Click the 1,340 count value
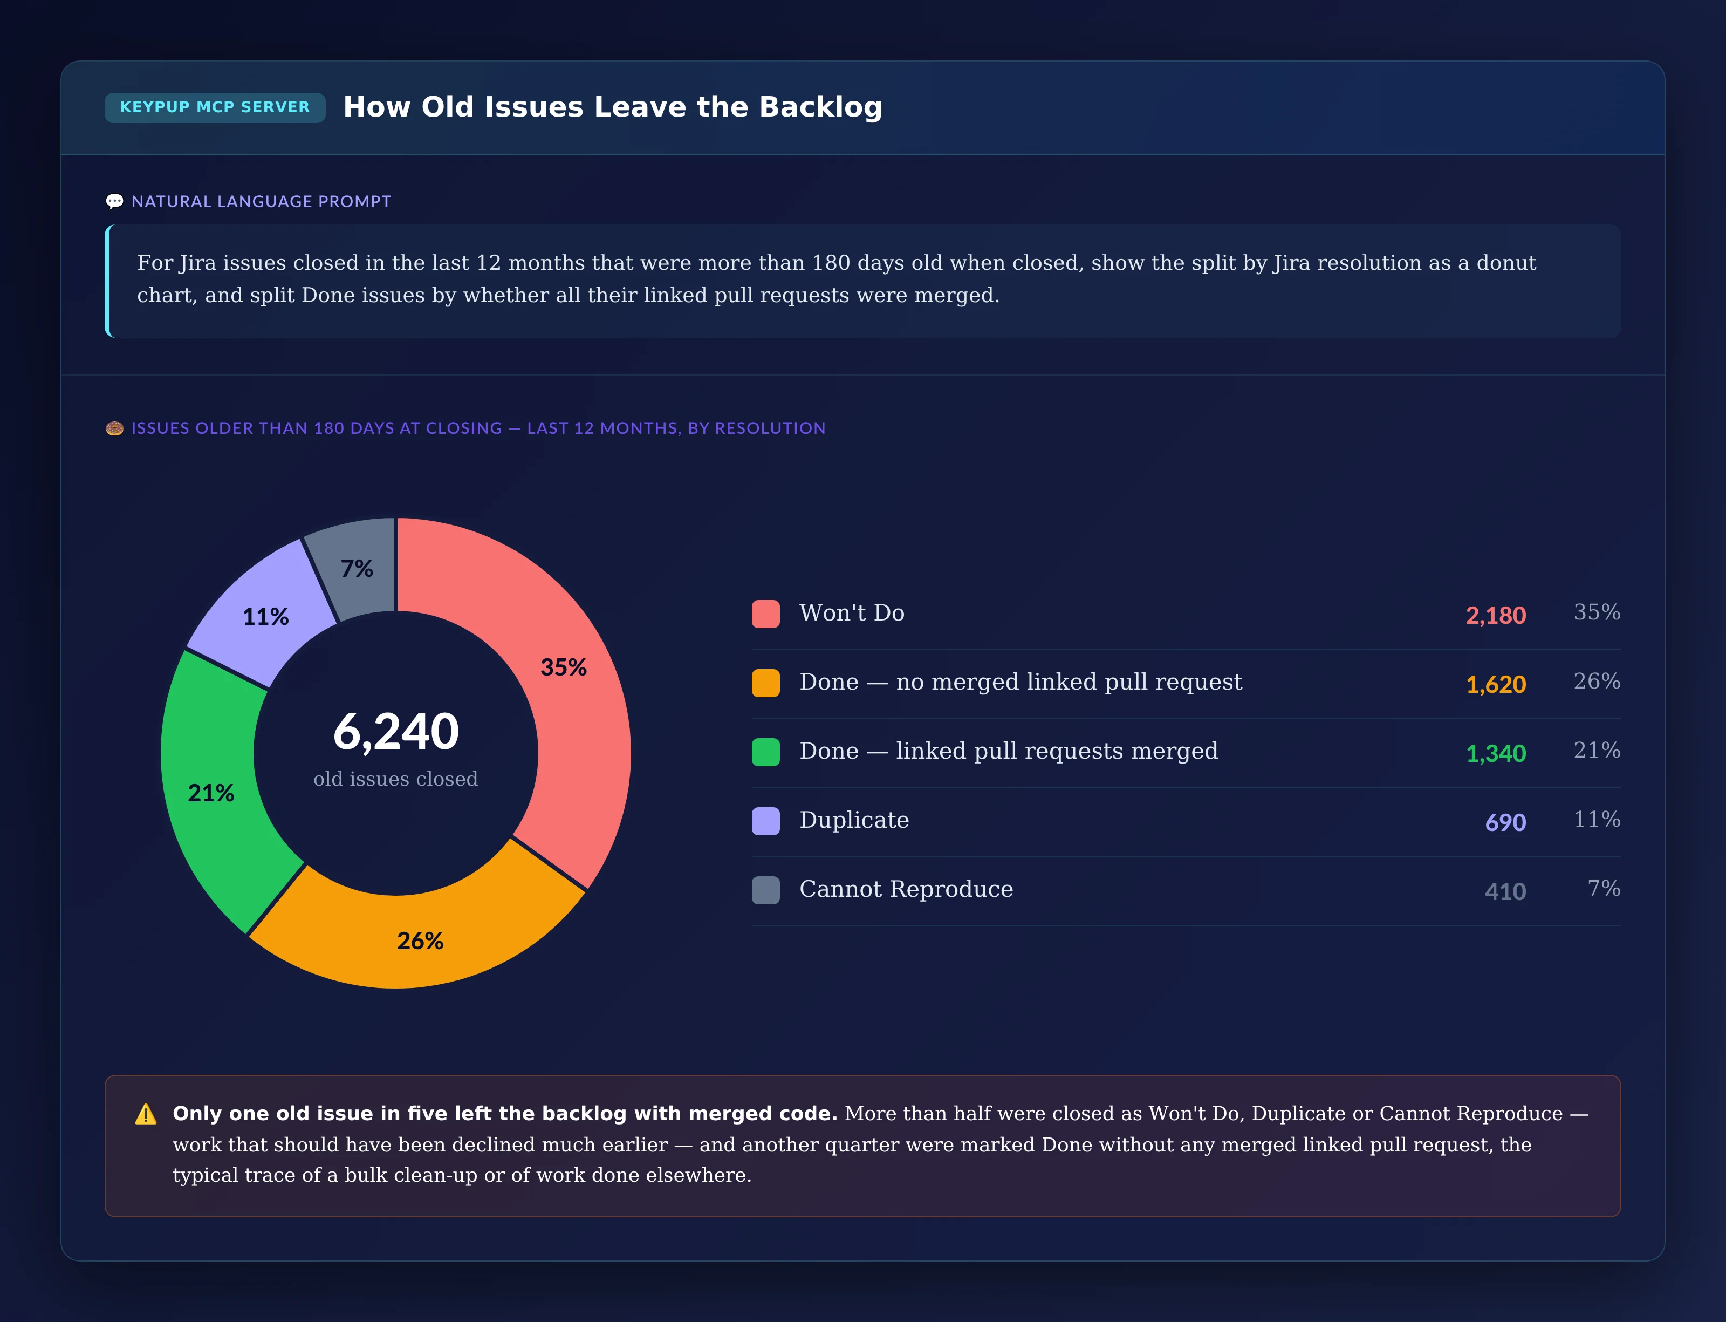 tap(1496, 754)
